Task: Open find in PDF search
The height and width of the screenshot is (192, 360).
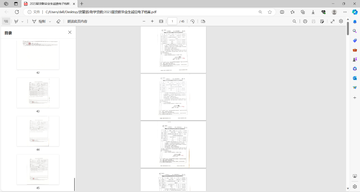Action: [x=294, y=21]
